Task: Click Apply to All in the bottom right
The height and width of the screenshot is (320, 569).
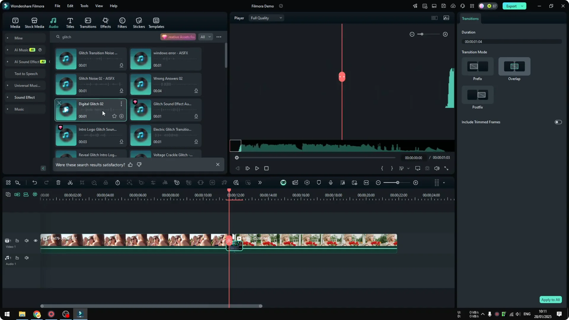Action: [x=550, y=300]
